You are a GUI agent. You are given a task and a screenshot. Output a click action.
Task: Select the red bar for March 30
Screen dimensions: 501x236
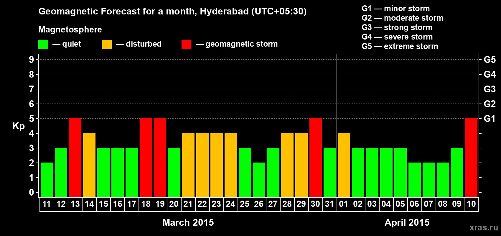(x=316, y=158)
